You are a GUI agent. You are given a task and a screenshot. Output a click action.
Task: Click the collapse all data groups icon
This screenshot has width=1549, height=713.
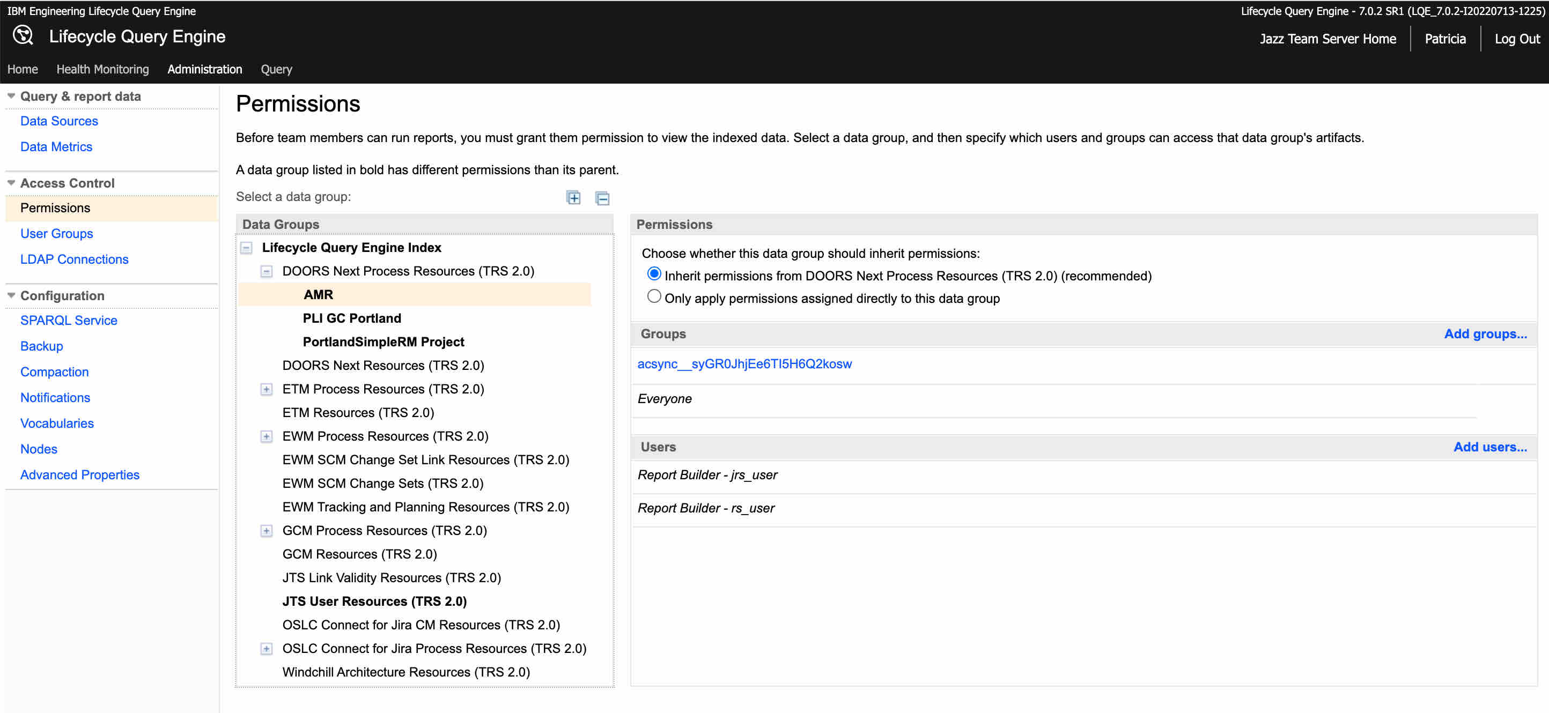[x=602, y=198]
